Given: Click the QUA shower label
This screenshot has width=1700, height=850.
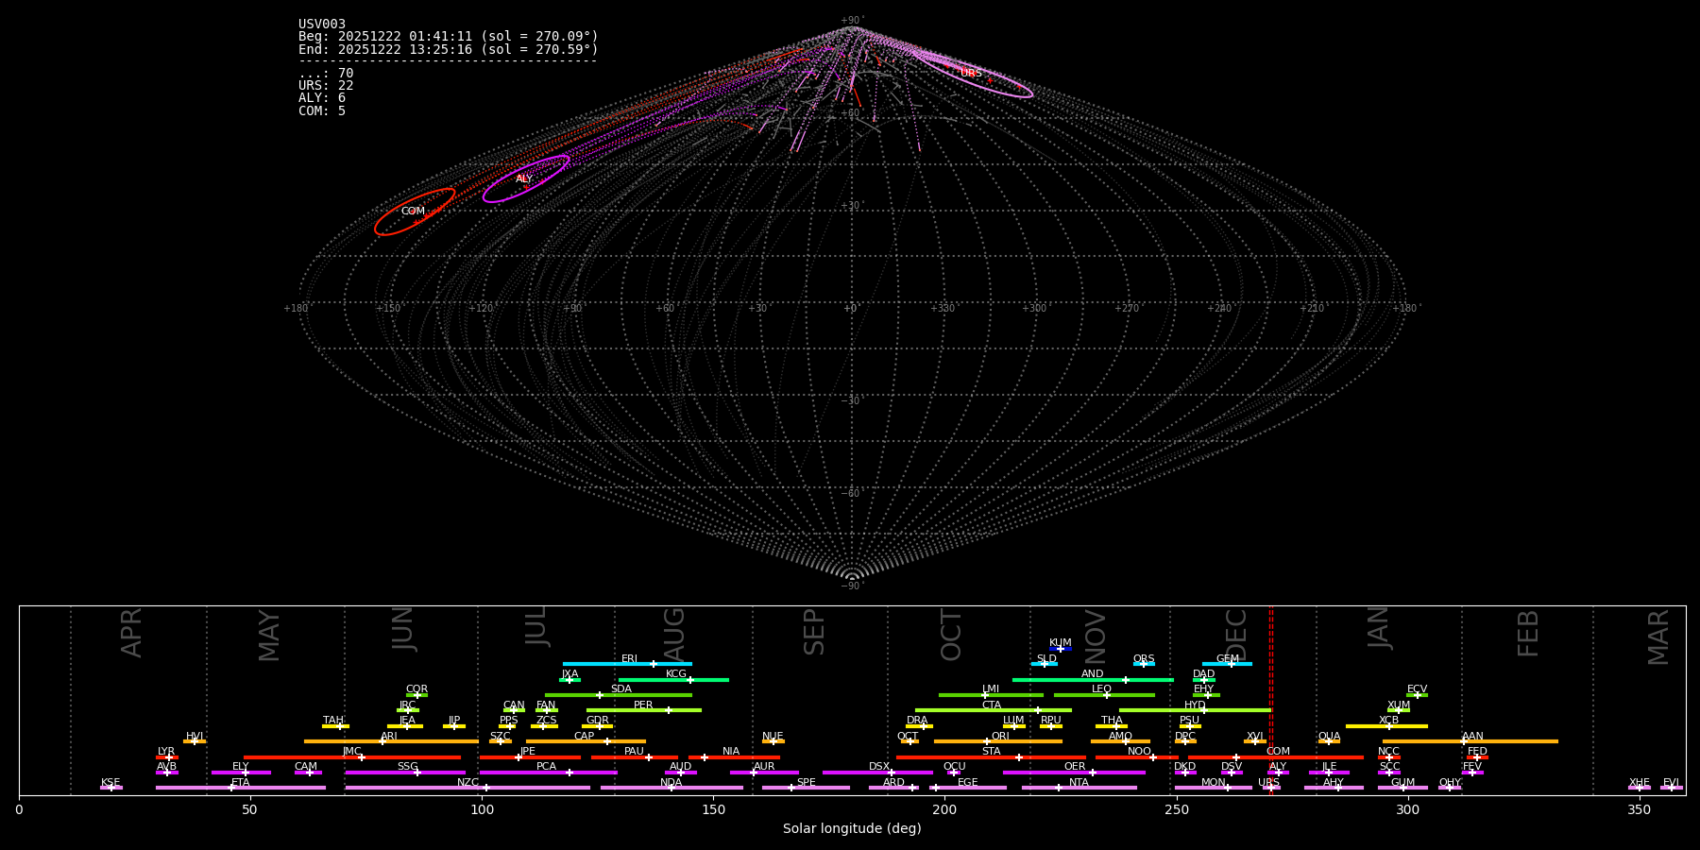Looking at the screenshot, I should pos(1330,737).
